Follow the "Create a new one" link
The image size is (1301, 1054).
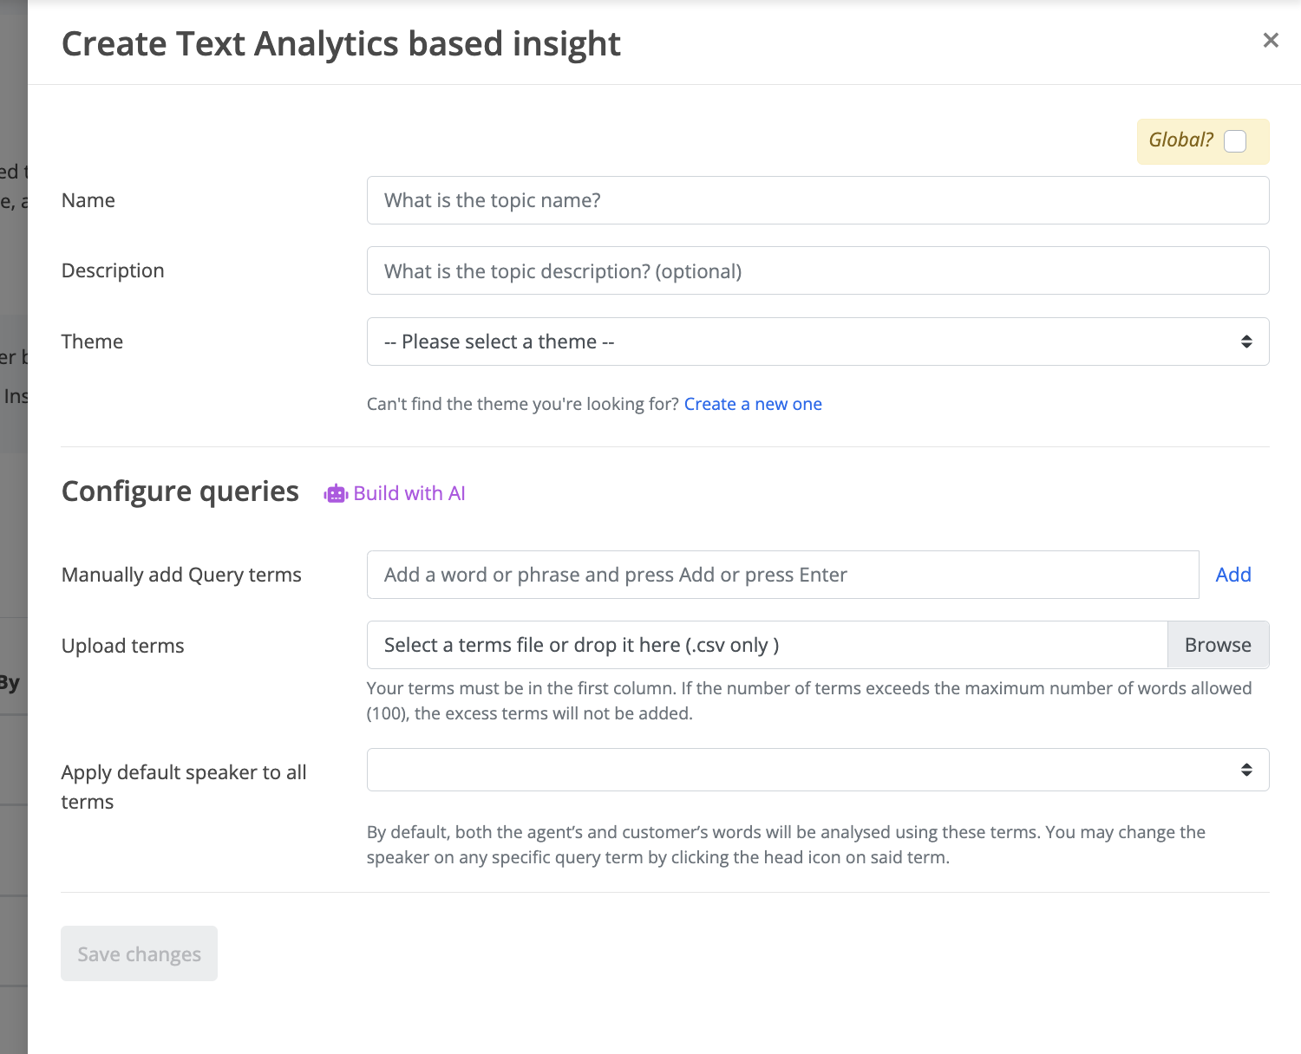753,404
